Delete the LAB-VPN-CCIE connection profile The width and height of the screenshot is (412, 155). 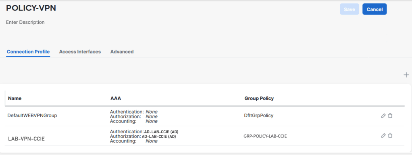coord(390,135)
